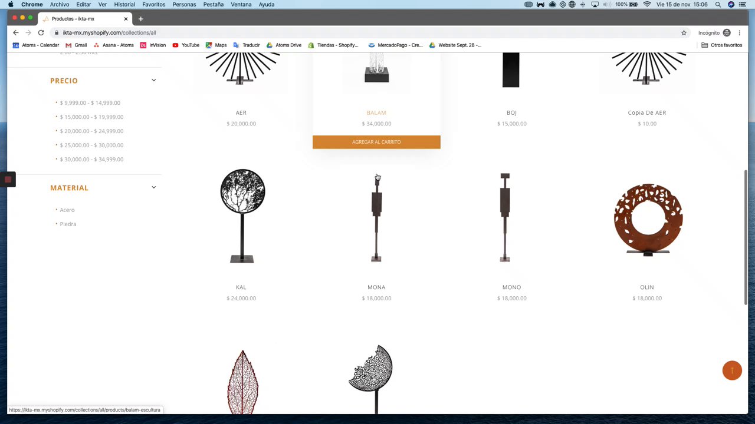The width and height of the screenshot is (755, 424).
Task: Click the $ 24,000.00 price of KAL
Action: [241, 299]
